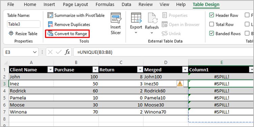Expand the Export dropdown arrow

tap(136, 33)
